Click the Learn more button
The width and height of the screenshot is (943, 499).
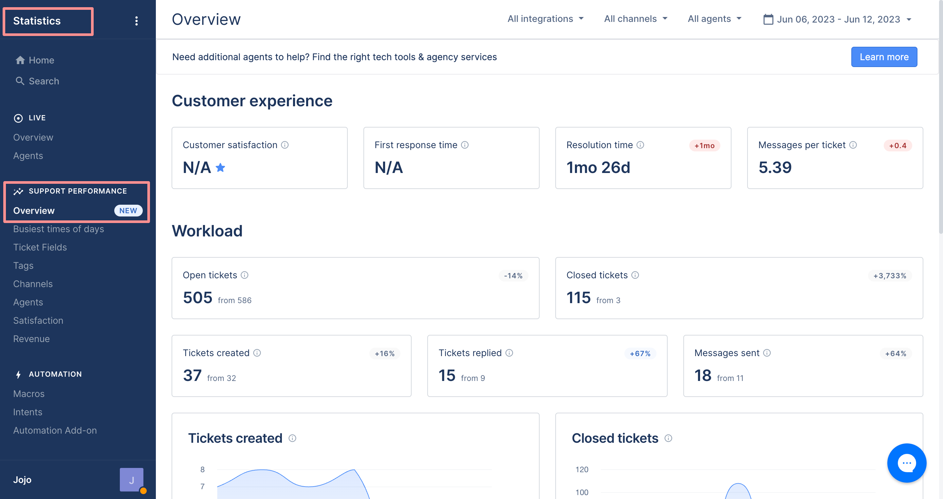click(x=884, y=57)
